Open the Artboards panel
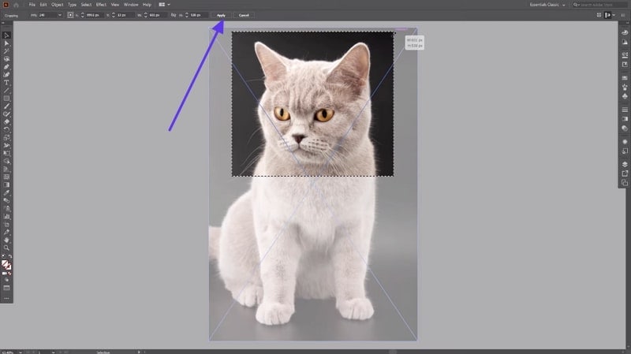Image resolution: width=631 pixels, height=354 pixels. tap(625, 183)
